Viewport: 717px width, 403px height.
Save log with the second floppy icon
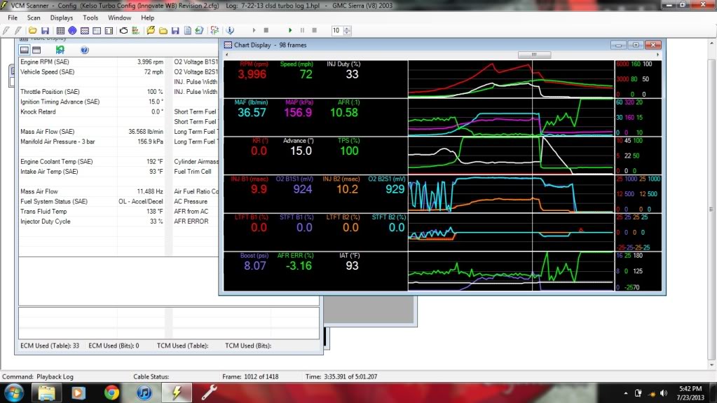(175, 31)
